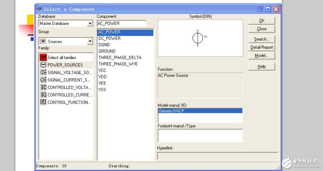Select the CONTROL_FUNCTION family icon
This screenshot has width=323, height=171.
(x=43, y=102)
